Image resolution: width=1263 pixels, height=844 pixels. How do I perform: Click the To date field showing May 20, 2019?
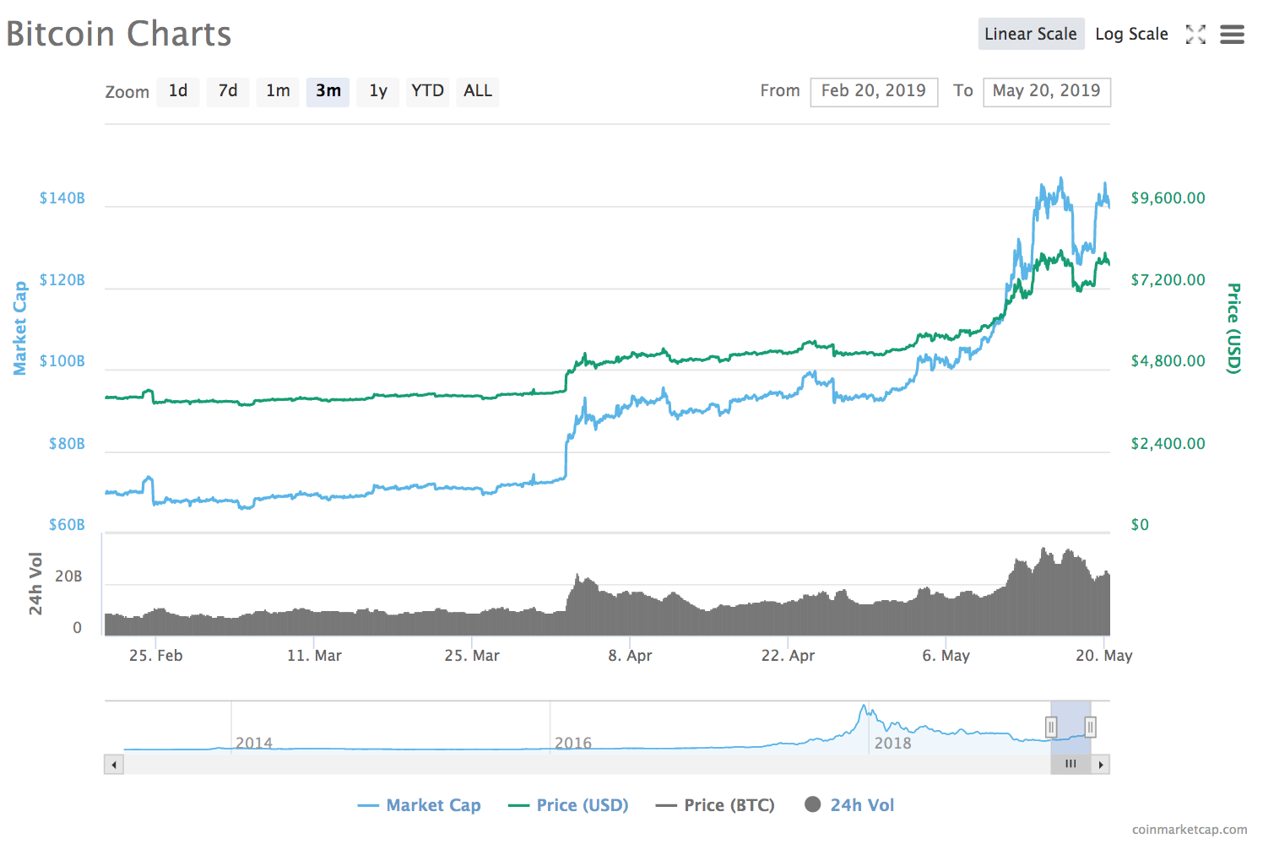(x=1047, y=91)
